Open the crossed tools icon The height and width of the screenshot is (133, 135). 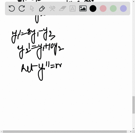[x=52, y=8]
